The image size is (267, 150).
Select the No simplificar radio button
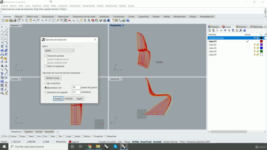click(45, 83)
